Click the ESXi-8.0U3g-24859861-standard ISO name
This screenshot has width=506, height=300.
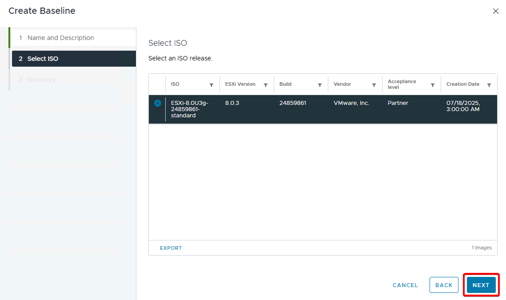click(x=189, y=109)
